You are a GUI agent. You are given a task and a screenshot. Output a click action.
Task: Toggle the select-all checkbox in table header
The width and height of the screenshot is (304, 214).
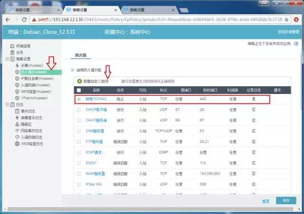coord(79,90)
